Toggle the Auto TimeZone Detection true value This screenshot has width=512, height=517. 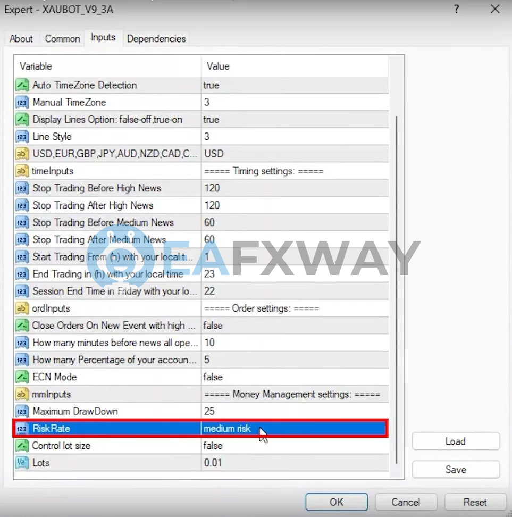point(295,85)
